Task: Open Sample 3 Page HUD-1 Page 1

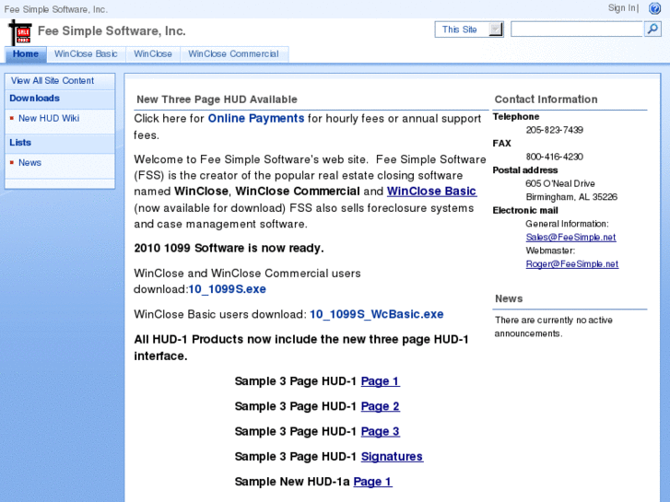Action: [x=381, y=381]
